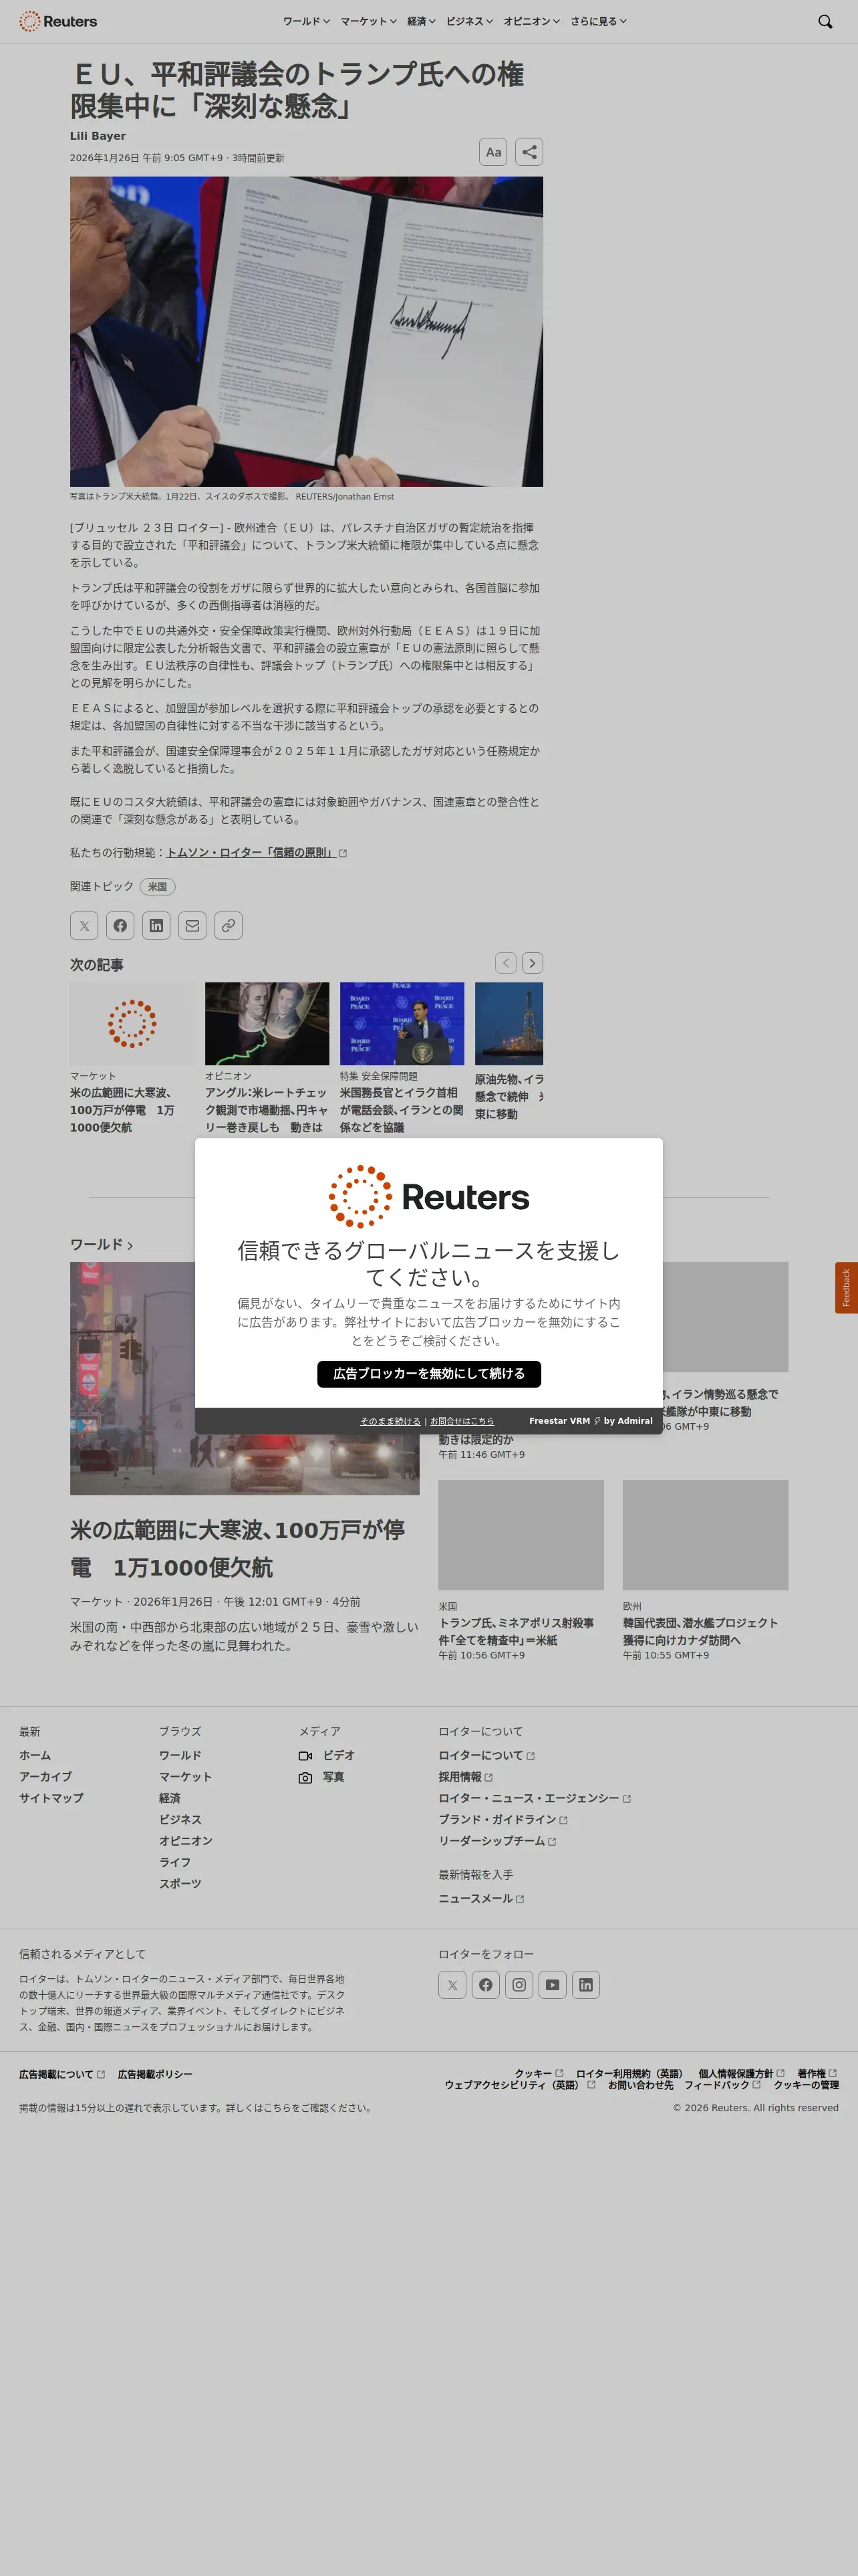Open リーダーシップチーム footer link

[497, 1842]
